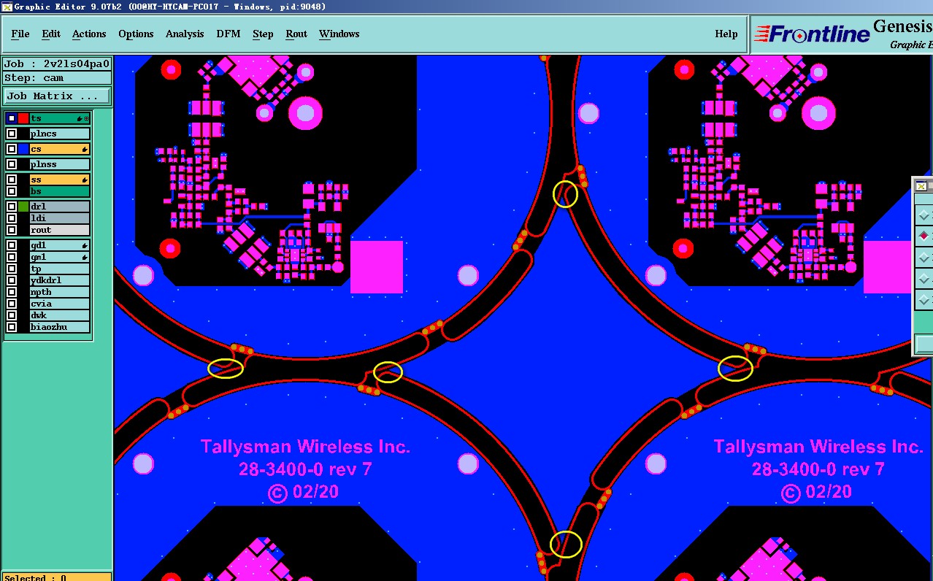The width and height of the screenshot is (933, 581).
Task: Select the tp layer name
Action: point(60,269)
